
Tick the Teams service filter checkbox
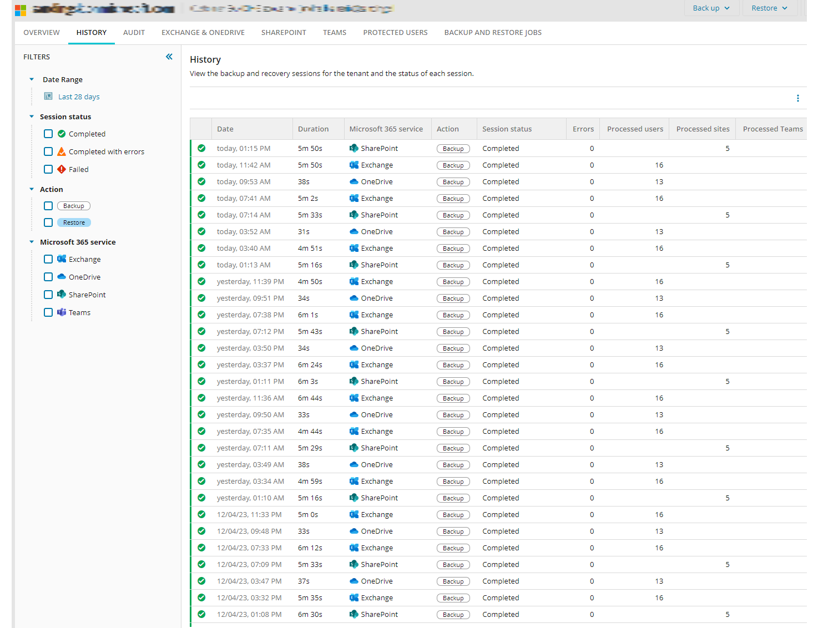[x=48, y=312]
